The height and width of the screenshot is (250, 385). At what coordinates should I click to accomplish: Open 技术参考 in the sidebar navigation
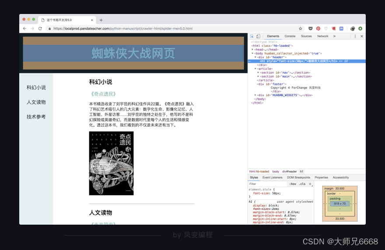tap(36, 117)
